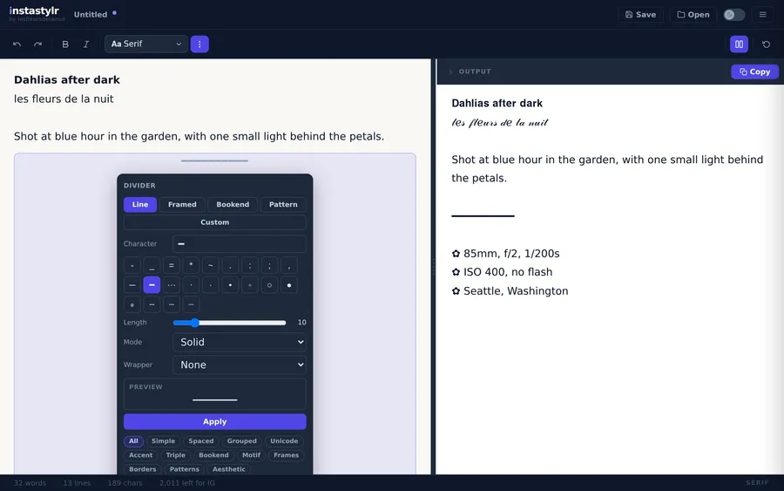This screenshot has height=491, width=784.
Task: Select the Accent filter chip
Action: click(x=140, y=455)
